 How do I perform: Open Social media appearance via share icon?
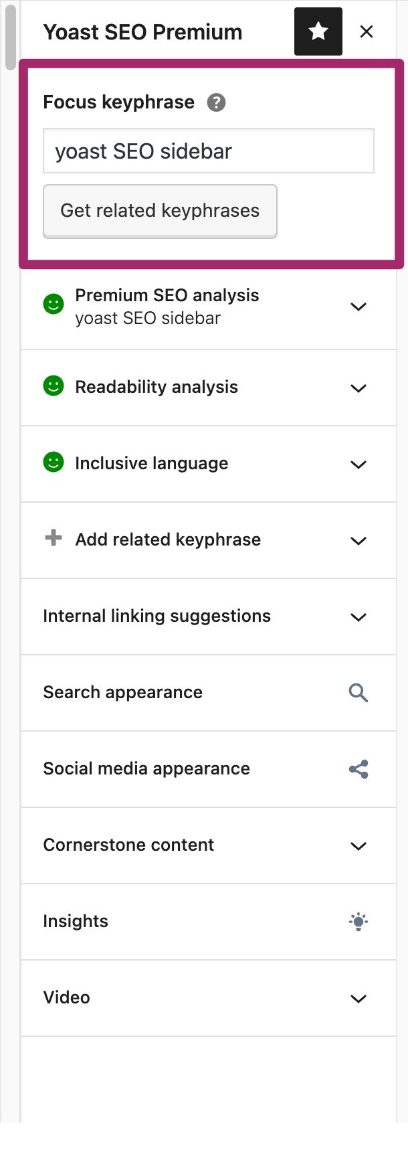pos(358,770)
